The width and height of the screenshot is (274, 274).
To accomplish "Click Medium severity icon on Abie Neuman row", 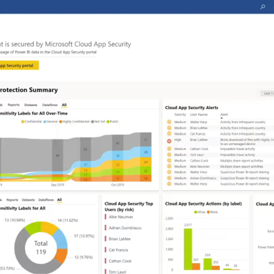I will click(169, 166).
